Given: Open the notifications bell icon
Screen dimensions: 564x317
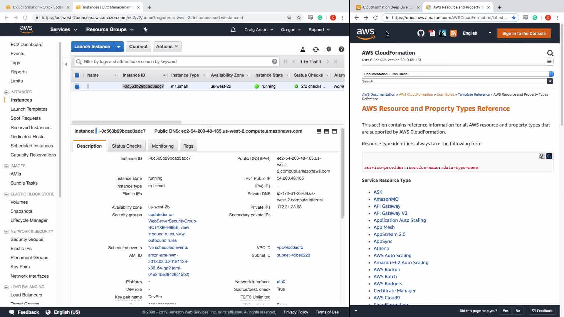Looking at the screenshot, I should click(233, 30).
